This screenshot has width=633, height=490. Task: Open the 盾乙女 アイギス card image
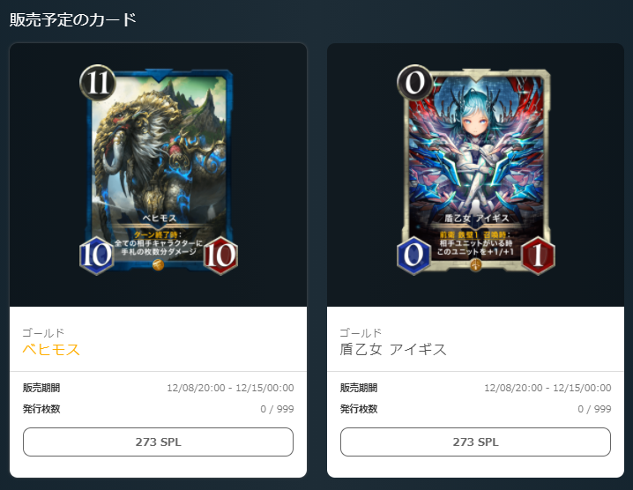[x=476, y=170]
